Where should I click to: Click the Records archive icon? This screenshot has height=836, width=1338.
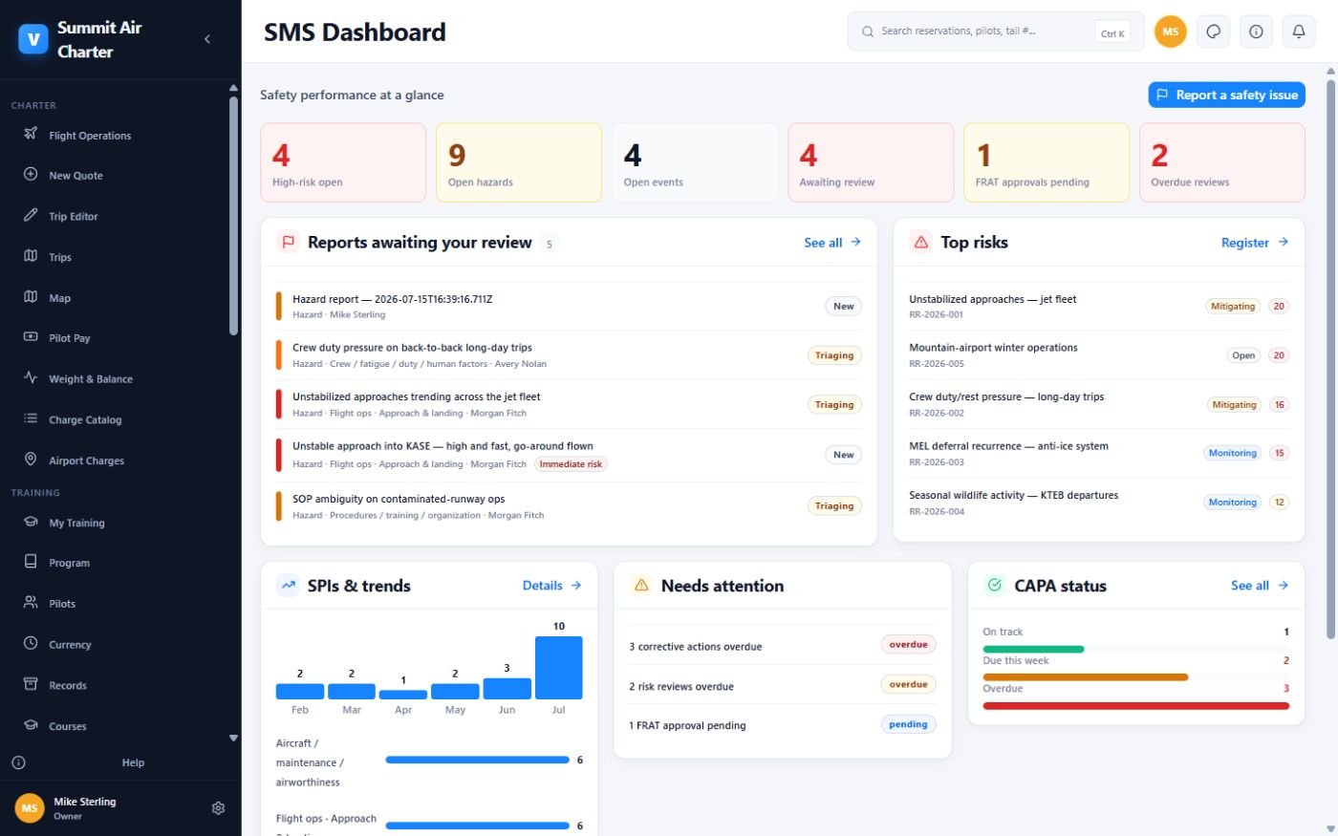(31, 684)
